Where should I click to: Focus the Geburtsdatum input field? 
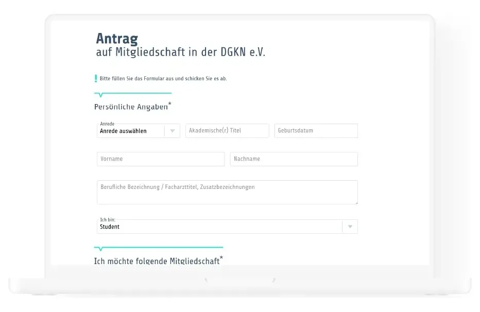pyautogui.click(x=316, y=131)
